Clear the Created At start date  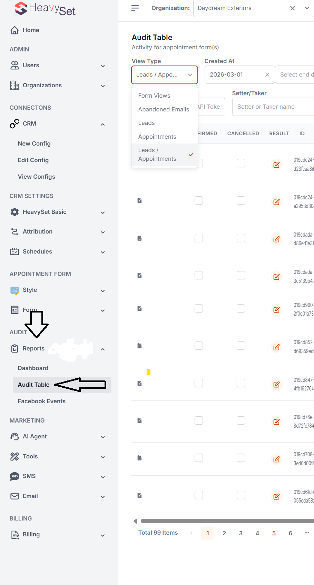[x=267, y=75]
